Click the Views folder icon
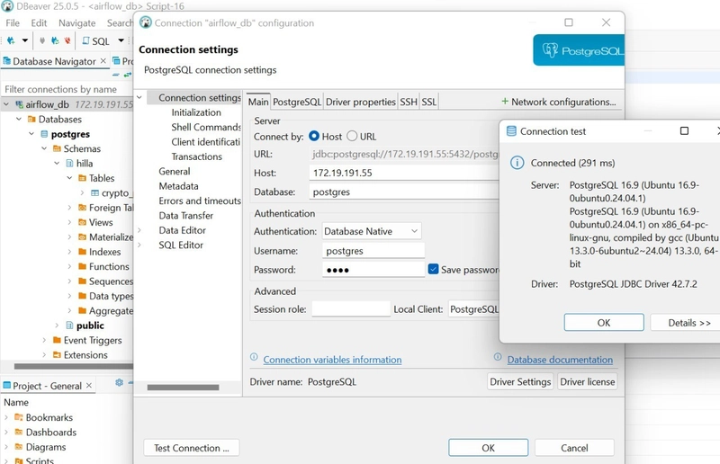Viewport: 720px width, 464px height. (x=82, y=222)
